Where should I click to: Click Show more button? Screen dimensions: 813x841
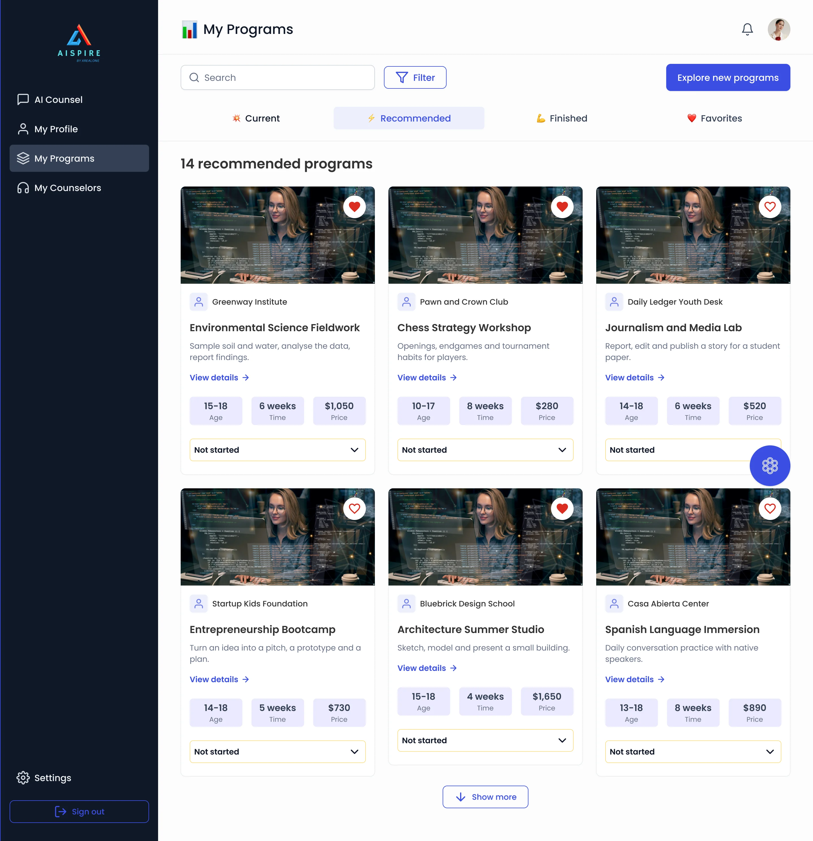pyautogui.click(x=485, y=797)
